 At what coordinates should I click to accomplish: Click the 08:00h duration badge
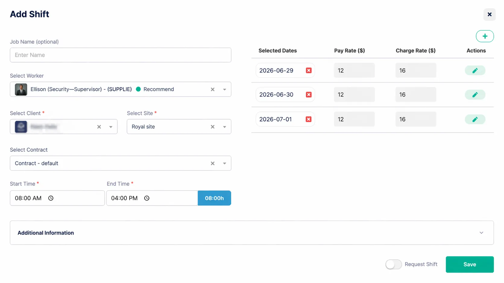[214, 198]
